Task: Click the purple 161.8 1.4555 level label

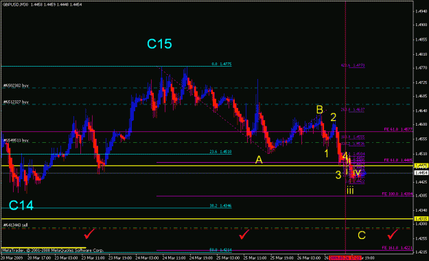Action: coord(353,137)
